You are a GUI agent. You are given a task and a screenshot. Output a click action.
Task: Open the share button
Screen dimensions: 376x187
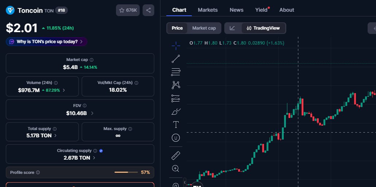coord(148,10)
